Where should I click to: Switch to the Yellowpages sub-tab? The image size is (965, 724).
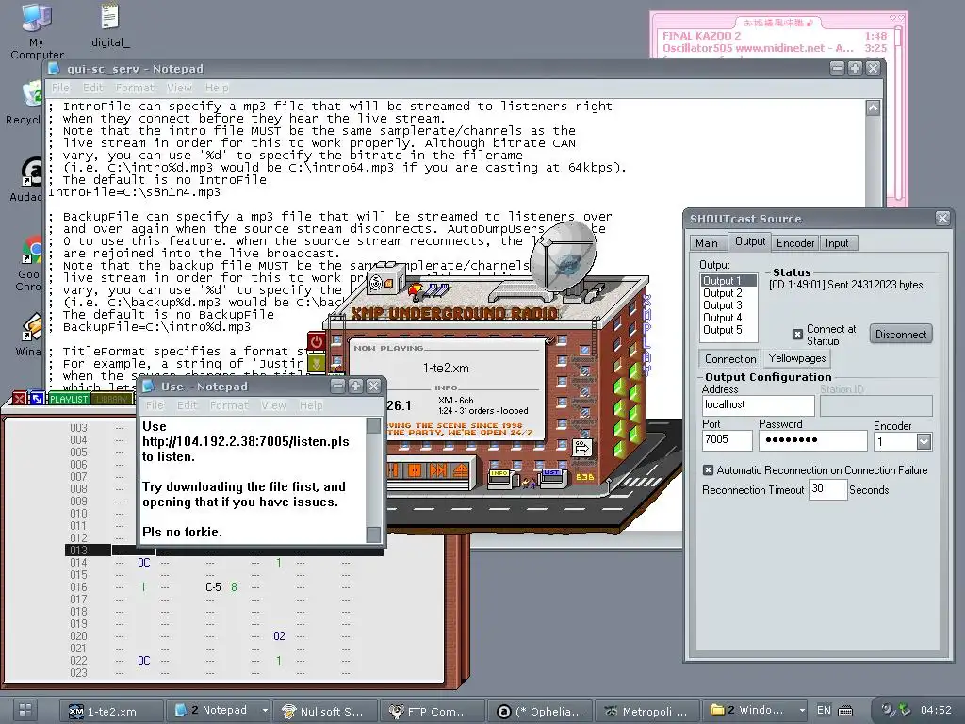tap(797, 358)
